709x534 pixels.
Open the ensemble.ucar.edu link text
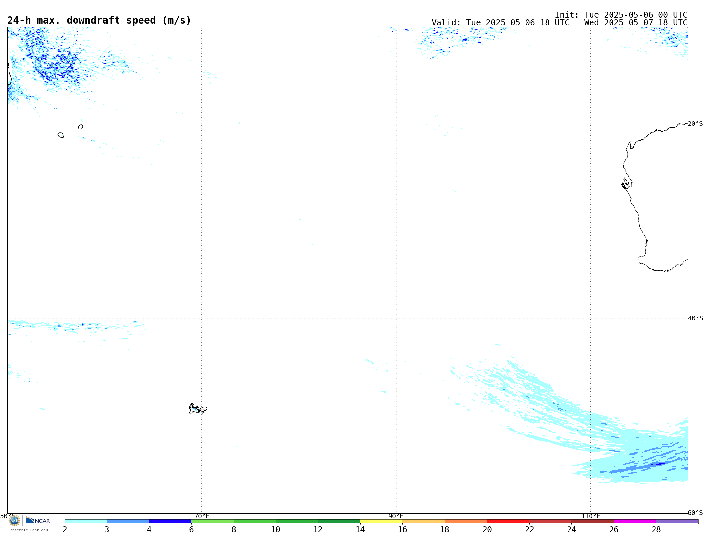tap(29, 530)
